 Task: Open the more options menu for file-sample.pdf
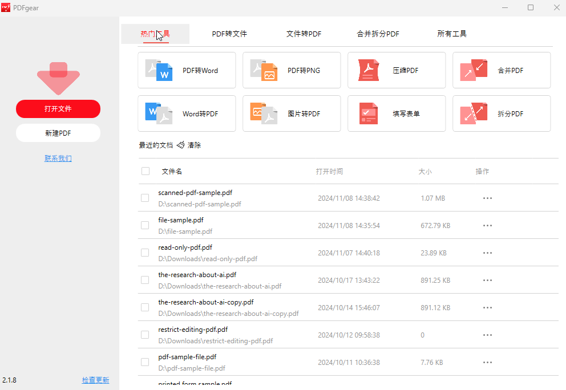point(487,226)
